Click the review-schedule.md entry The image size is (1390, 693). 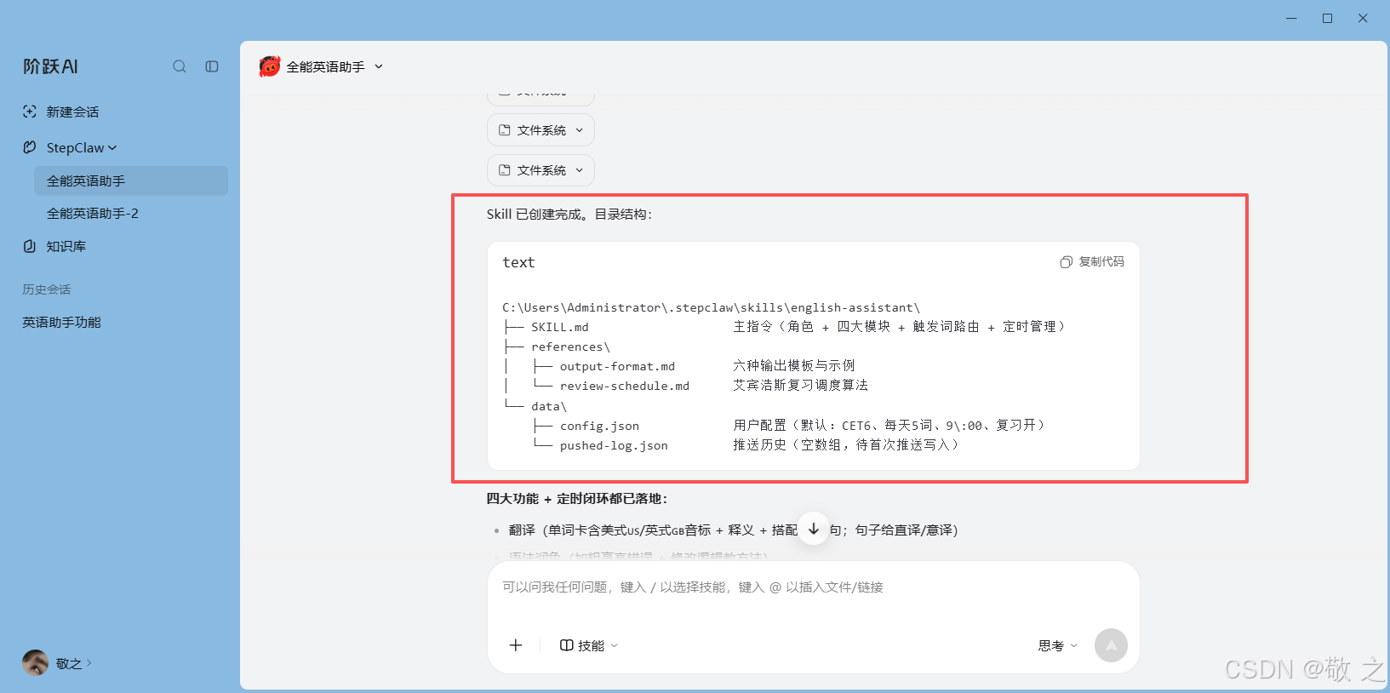pos(624,386)
